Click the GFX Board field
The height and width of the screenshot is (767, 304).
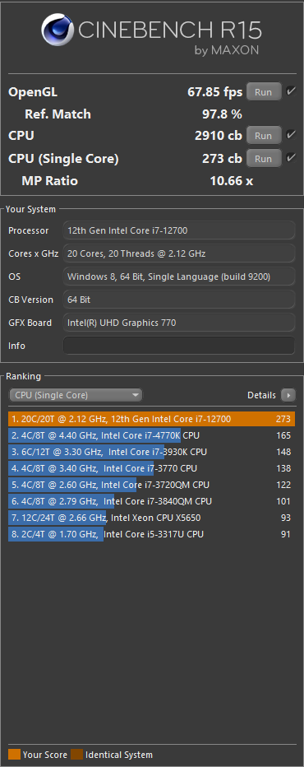[x=179, y=323]
